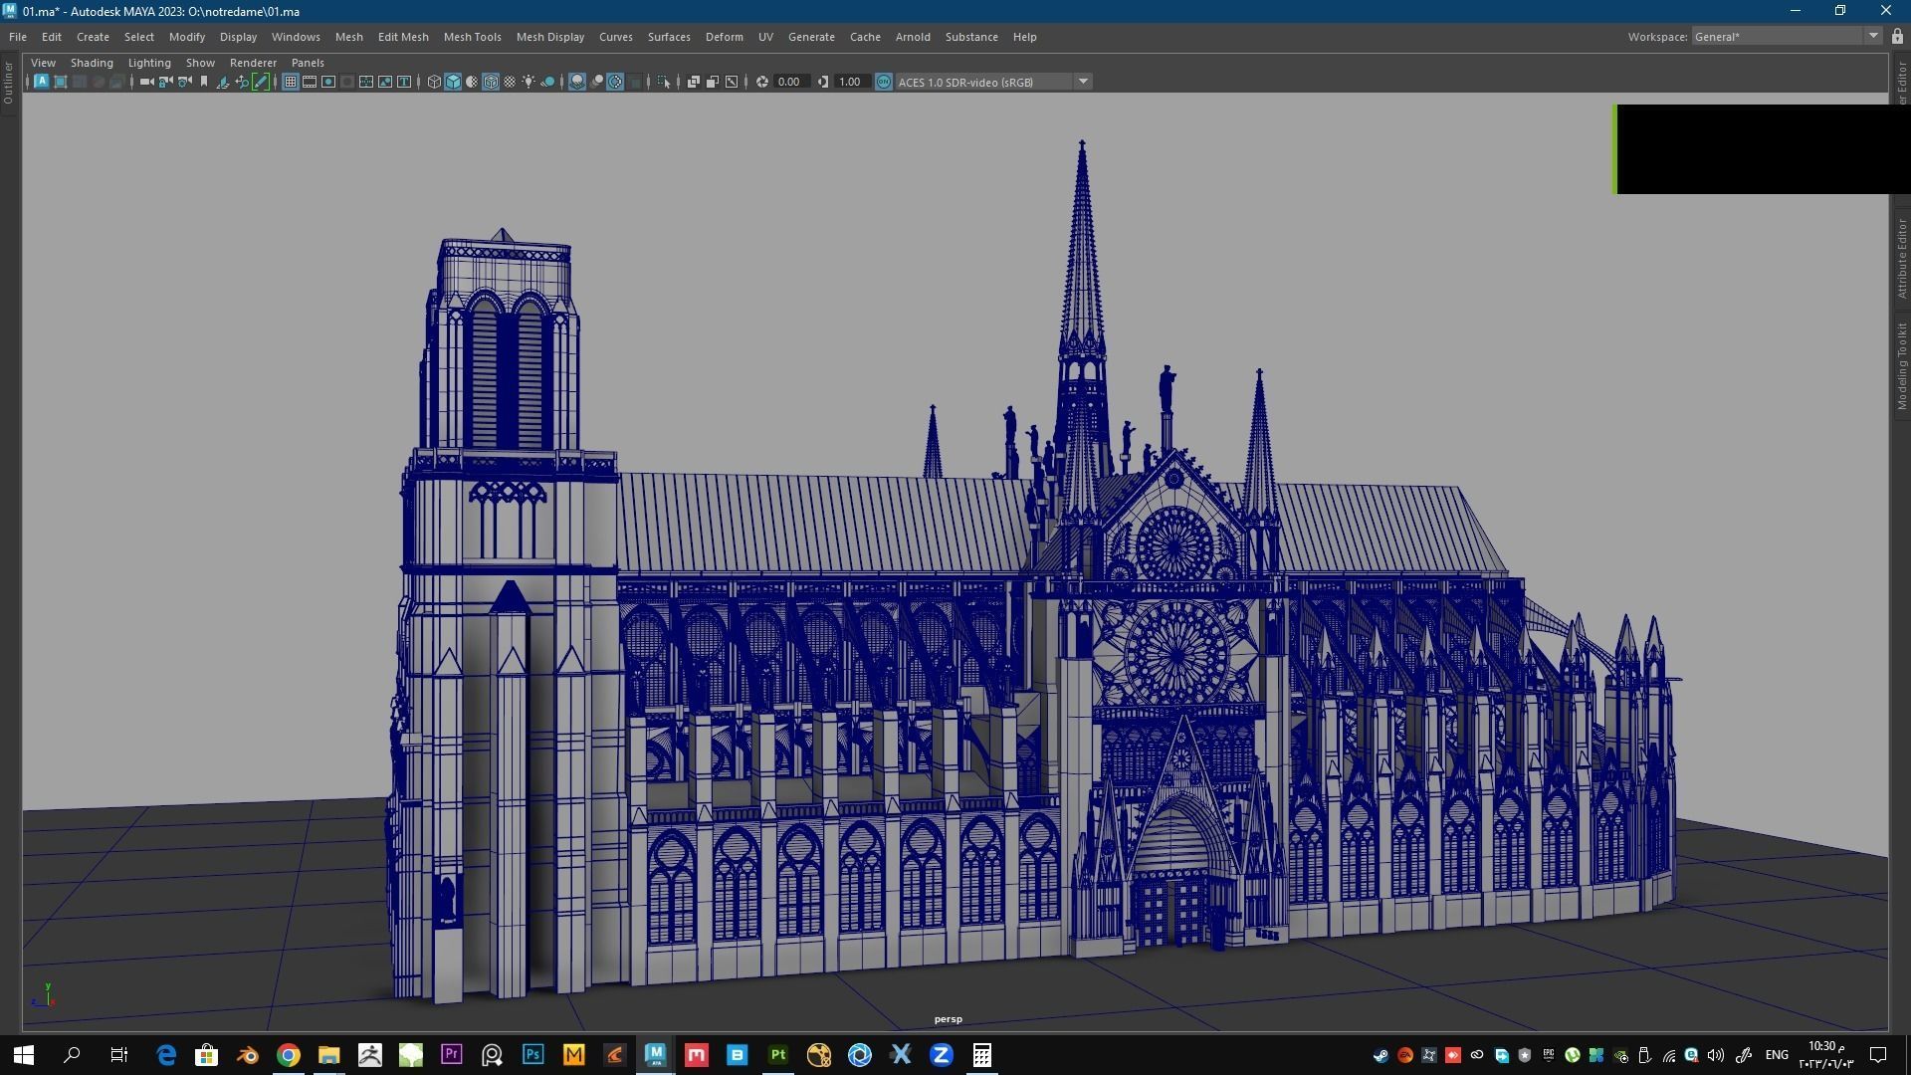1911x1075 pixels.
Task: Click the Windows Start button
Action: (x=24, y=1055)
